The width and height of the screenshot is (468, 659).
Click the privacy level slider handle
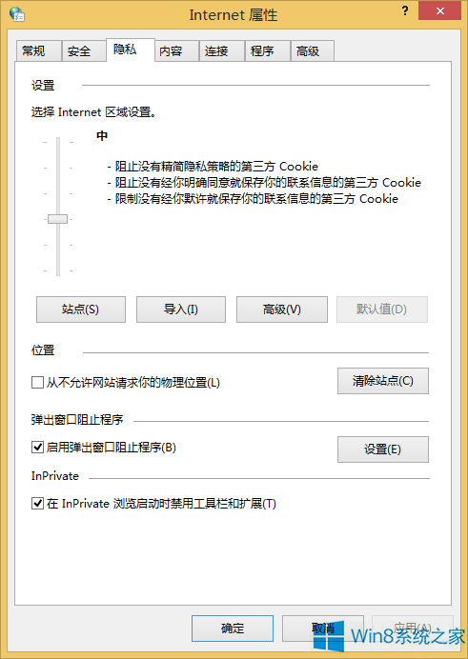(x=57, y=219)
